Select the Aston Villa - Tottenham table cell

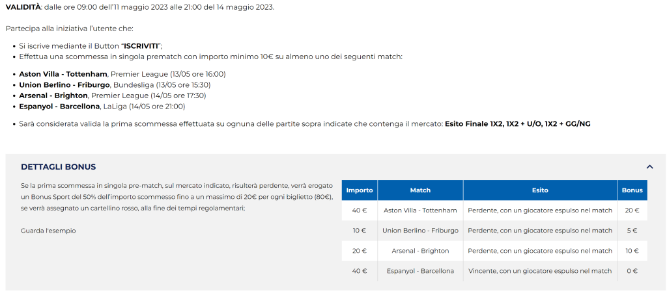coord(420,210)
